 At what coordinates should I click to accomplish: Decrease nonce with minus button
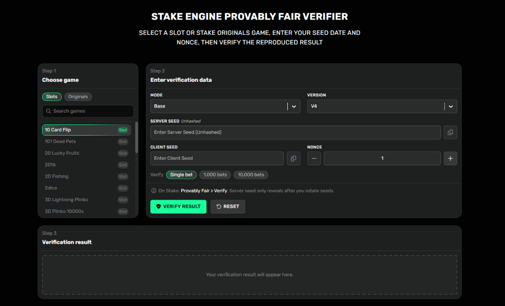coord(314,158)
